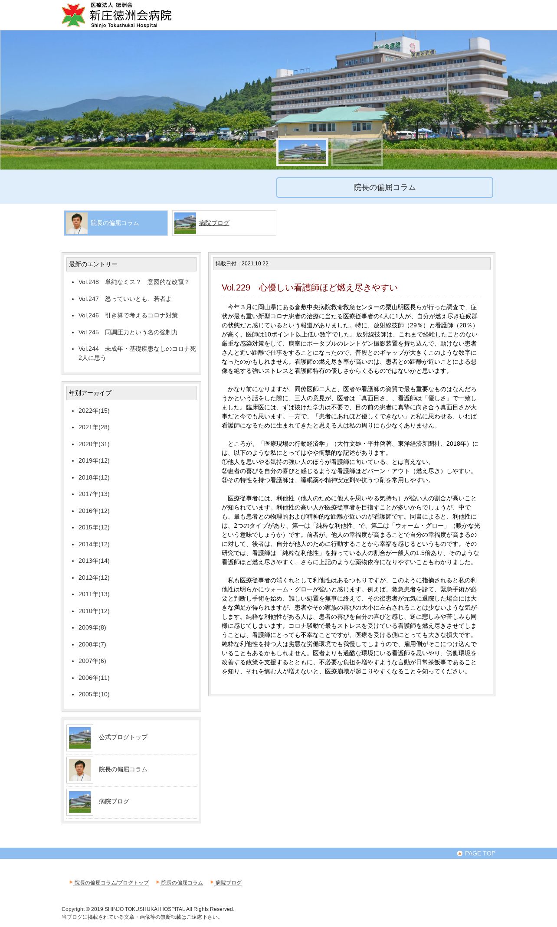
Task: Open the 2005年(10) archive
Action: pyautogui.click(x=94, y=695)
